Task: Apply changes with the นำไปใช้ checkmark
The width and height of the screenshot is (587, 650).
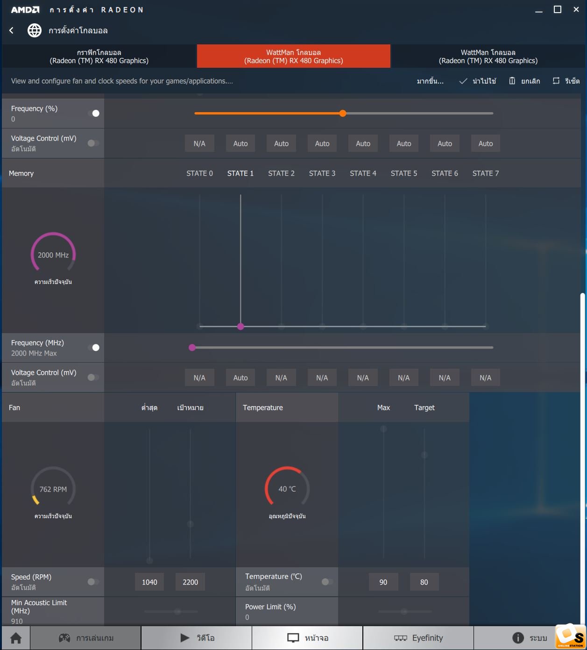Action: pyautogui.click(x=477, y=81)
